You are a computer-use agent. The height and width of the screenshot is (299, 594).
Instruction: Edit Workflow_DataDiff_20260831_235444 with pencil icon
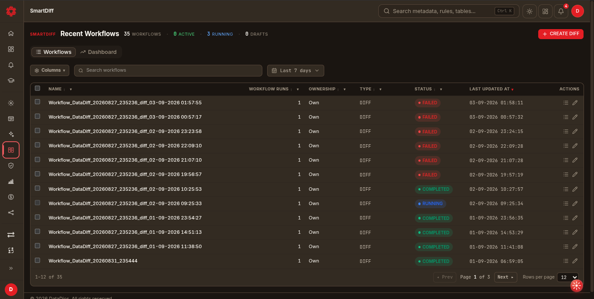(x=575, y=261)
